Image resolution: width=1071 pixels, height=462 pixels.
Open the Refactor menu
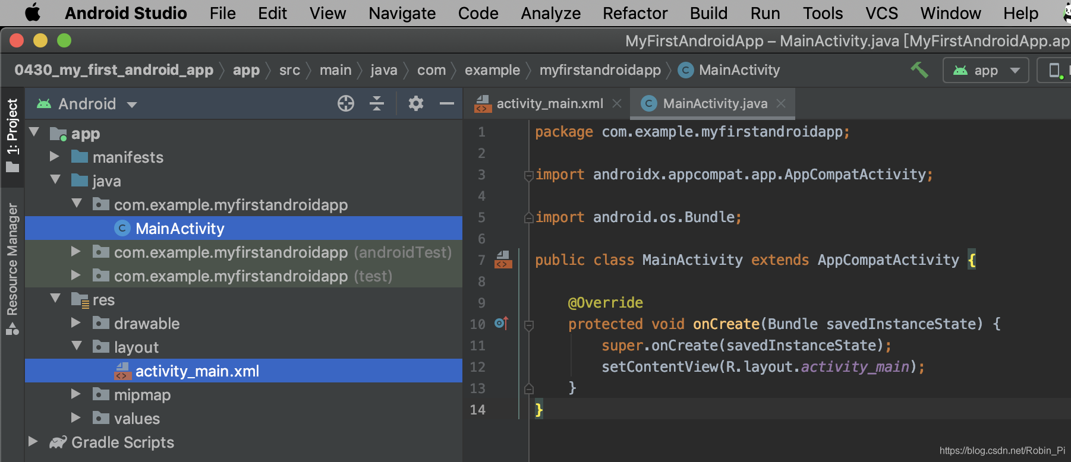(x=635, y=13)
